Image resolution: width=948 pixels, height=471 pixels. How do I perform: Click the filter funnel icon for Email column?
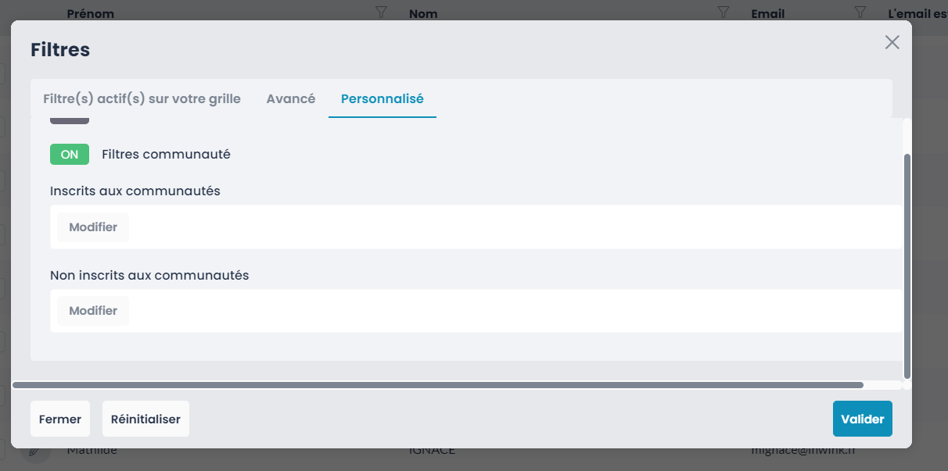point(860,12)
